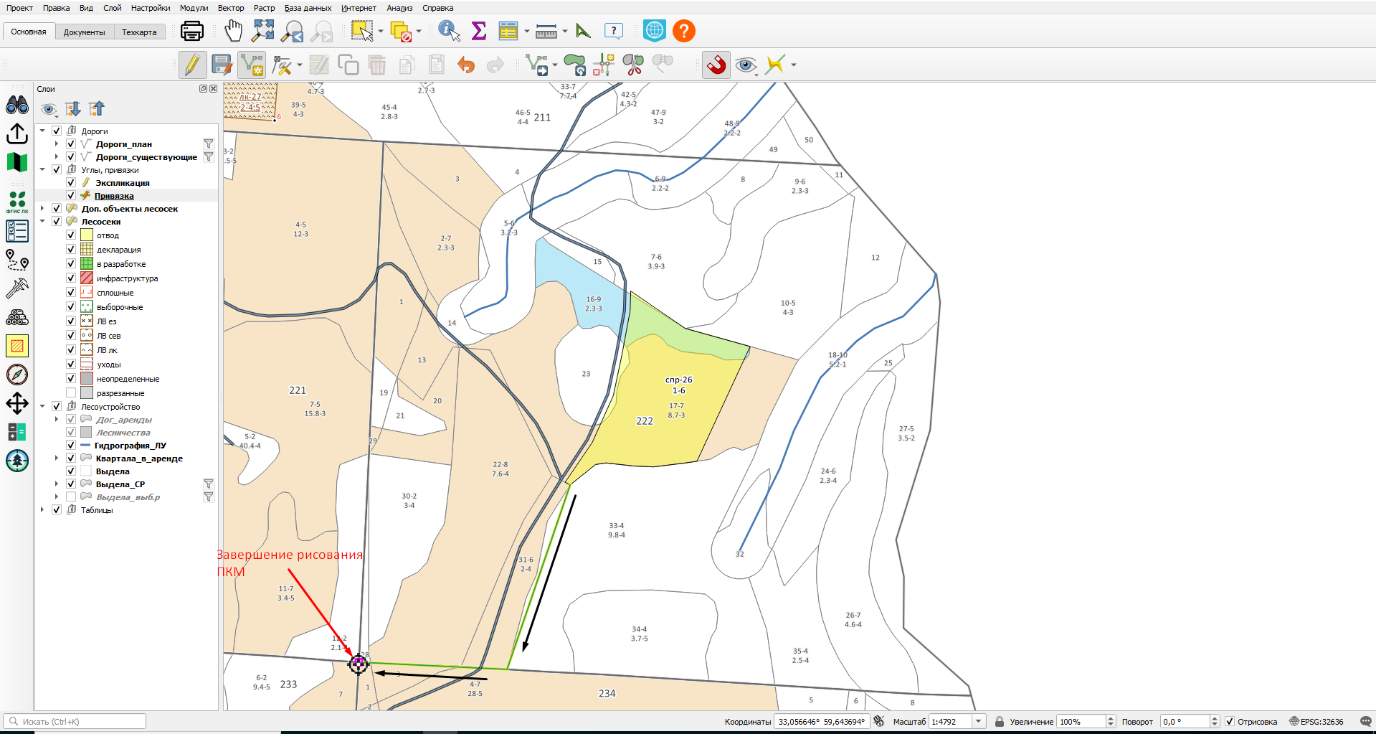The width and height of the screenshot is (1376, 734).
Task: Toggle the Гидрография_ЛУ layer checkbox
Action: [x=71, y=445]
